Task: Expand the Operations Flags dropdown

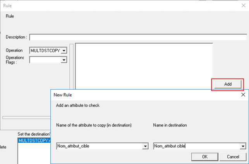Action: pyautogui.click(x=64, y=60)
